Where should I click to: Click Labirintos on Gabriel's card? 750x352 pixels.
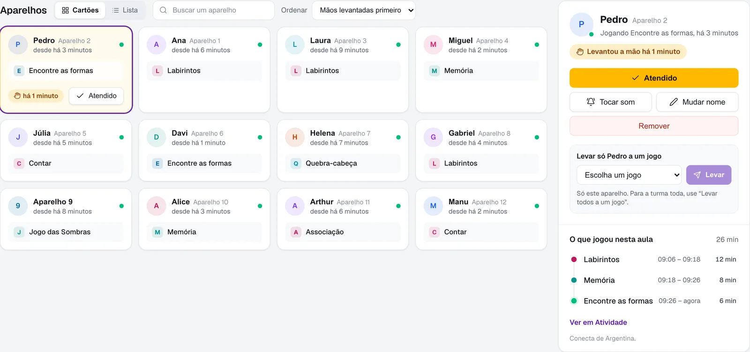tap(481, 164)
